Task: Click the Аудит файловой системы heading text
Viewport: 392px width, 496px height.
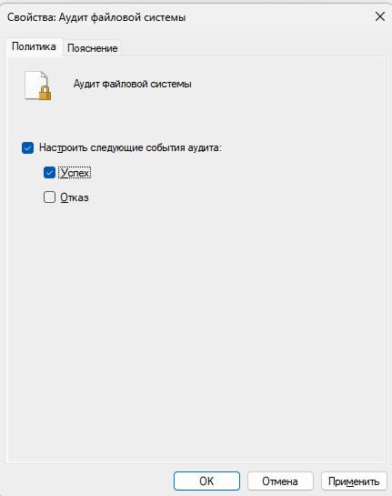Action: 132,84
